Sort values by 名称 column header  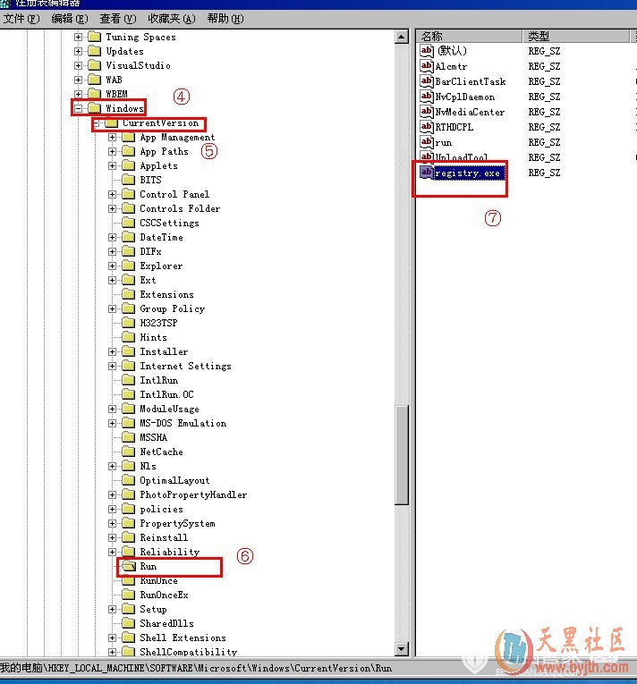tap(468, 36)
